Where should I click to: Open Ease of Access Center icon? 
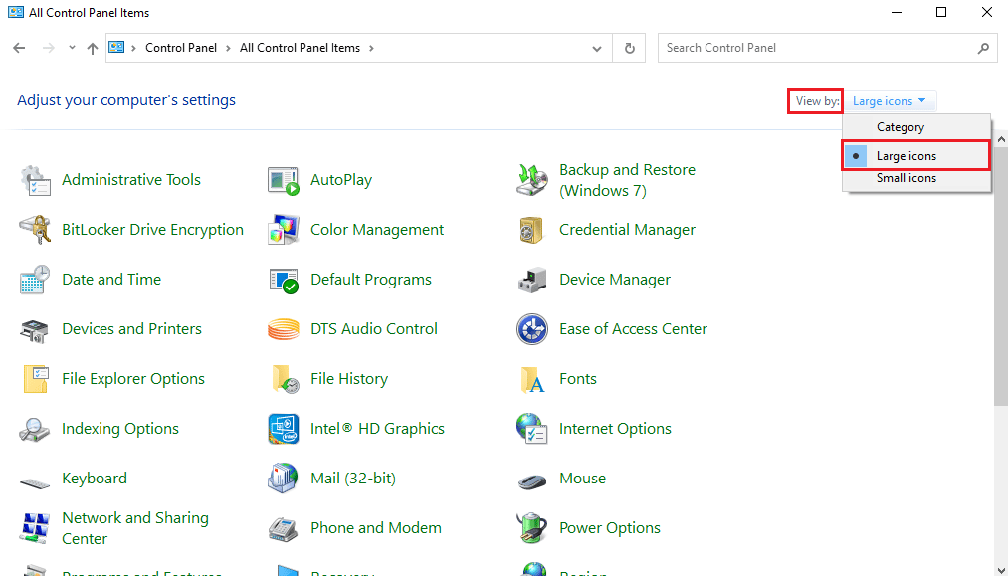click(x=532, y=329)
